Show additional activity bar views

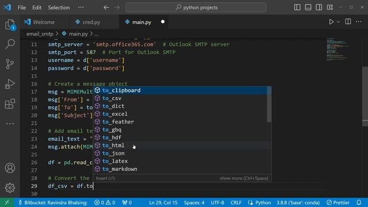point(10,124)
